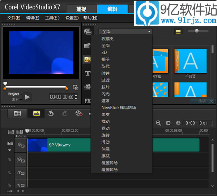Image resolution: width=217 pixels, height=196 pixels.
Task: Click the Redo arrow in timeline toolbar
Action: point(65,113)
